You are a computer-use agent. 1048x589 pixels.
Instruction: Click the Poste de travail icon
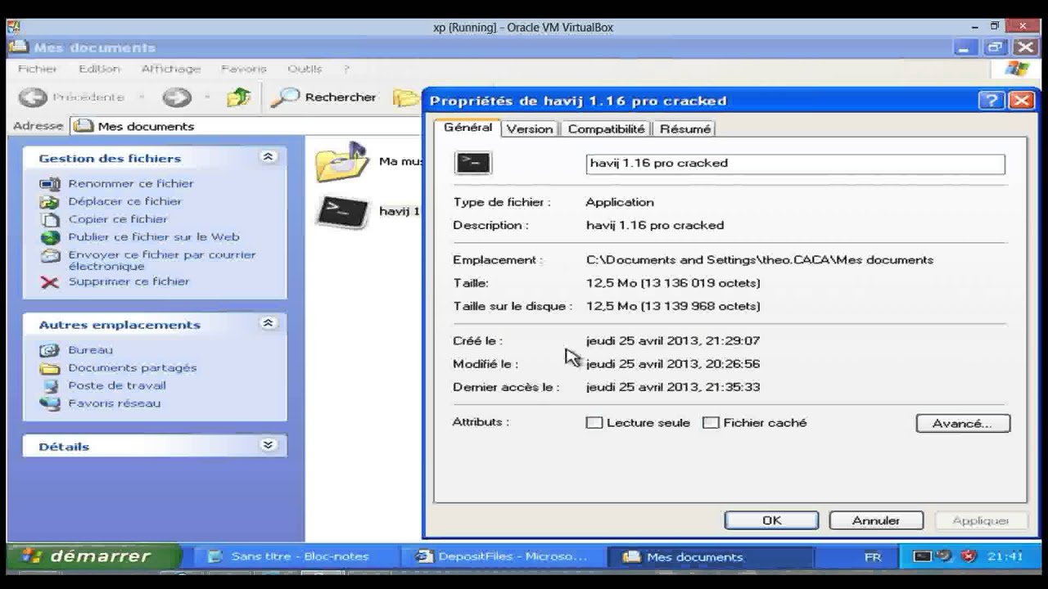point(50,386)
